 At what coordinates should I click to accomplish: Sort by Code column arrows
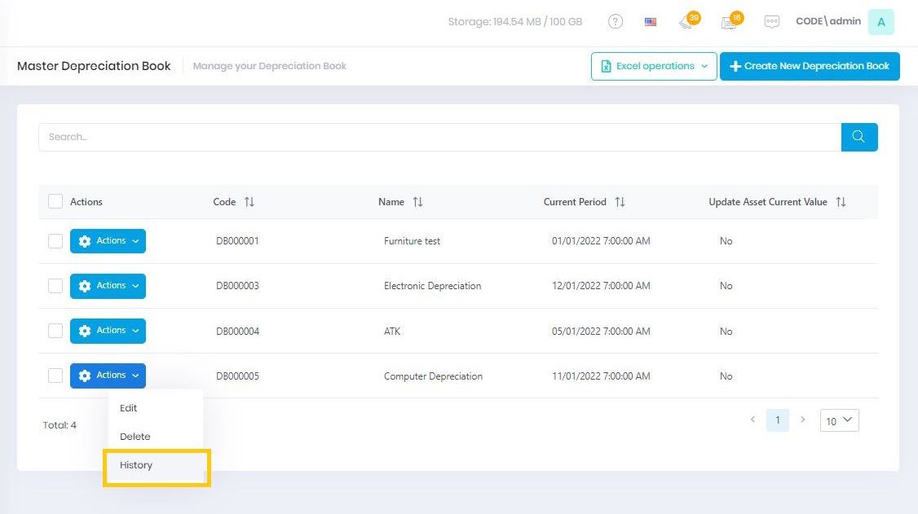(249, 202)
